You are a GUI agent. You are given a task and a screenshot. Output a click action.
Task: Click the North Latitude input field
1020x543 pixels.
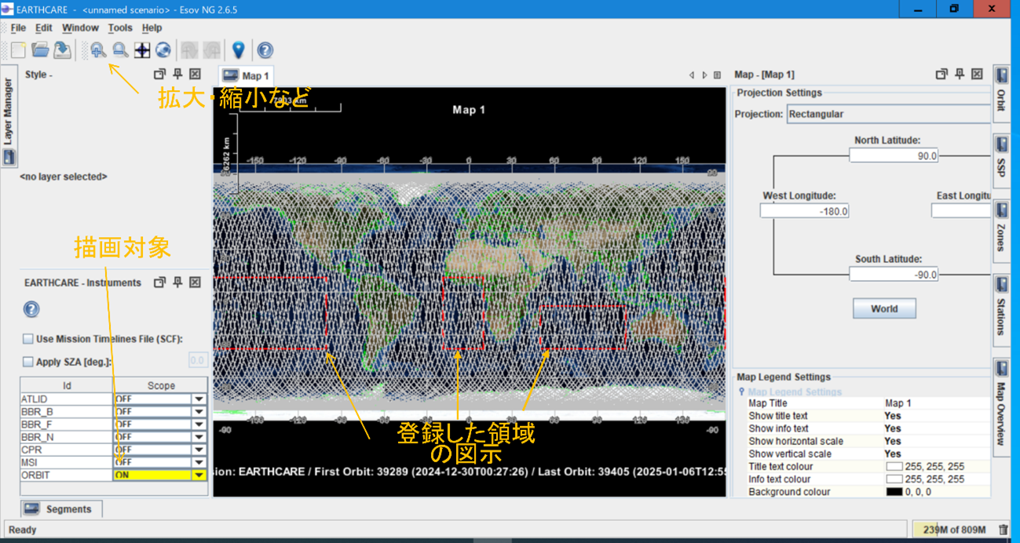pyautogui.click(x=894, y=156)
